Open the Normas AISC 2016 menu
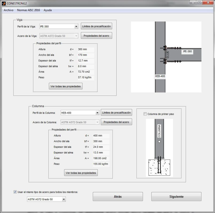 point(28,10)
